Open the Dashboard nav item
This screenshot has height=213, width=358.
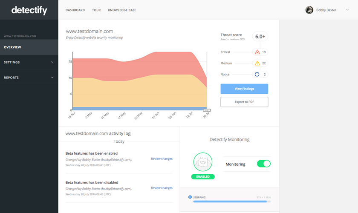[75, 10]
